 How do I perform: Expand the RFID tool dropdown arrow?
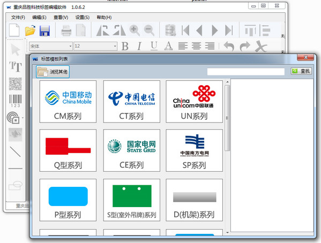coord(23,118)
